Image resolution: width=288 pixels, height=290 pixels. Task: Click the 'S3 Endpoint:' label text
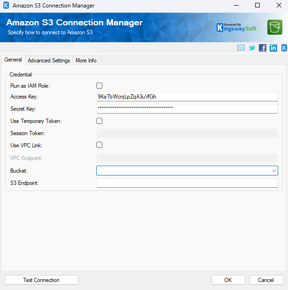24,183
